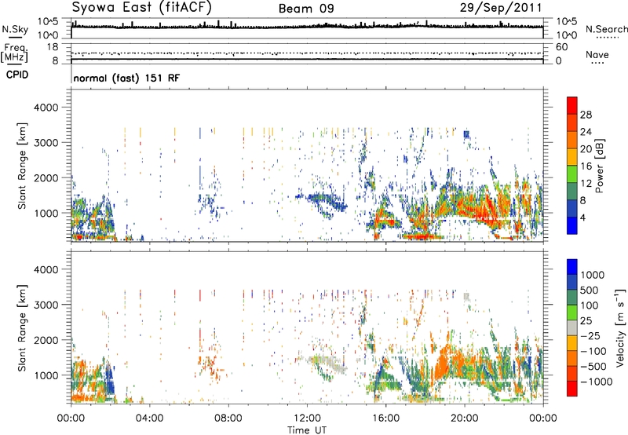628x435 pixels.
Task: Click the 'Slant Range [km]' label of power panel
Action: point(22,166)
